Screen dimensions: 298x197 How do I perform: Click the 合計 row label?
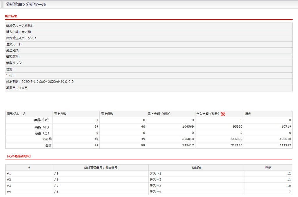click(48, 145)
